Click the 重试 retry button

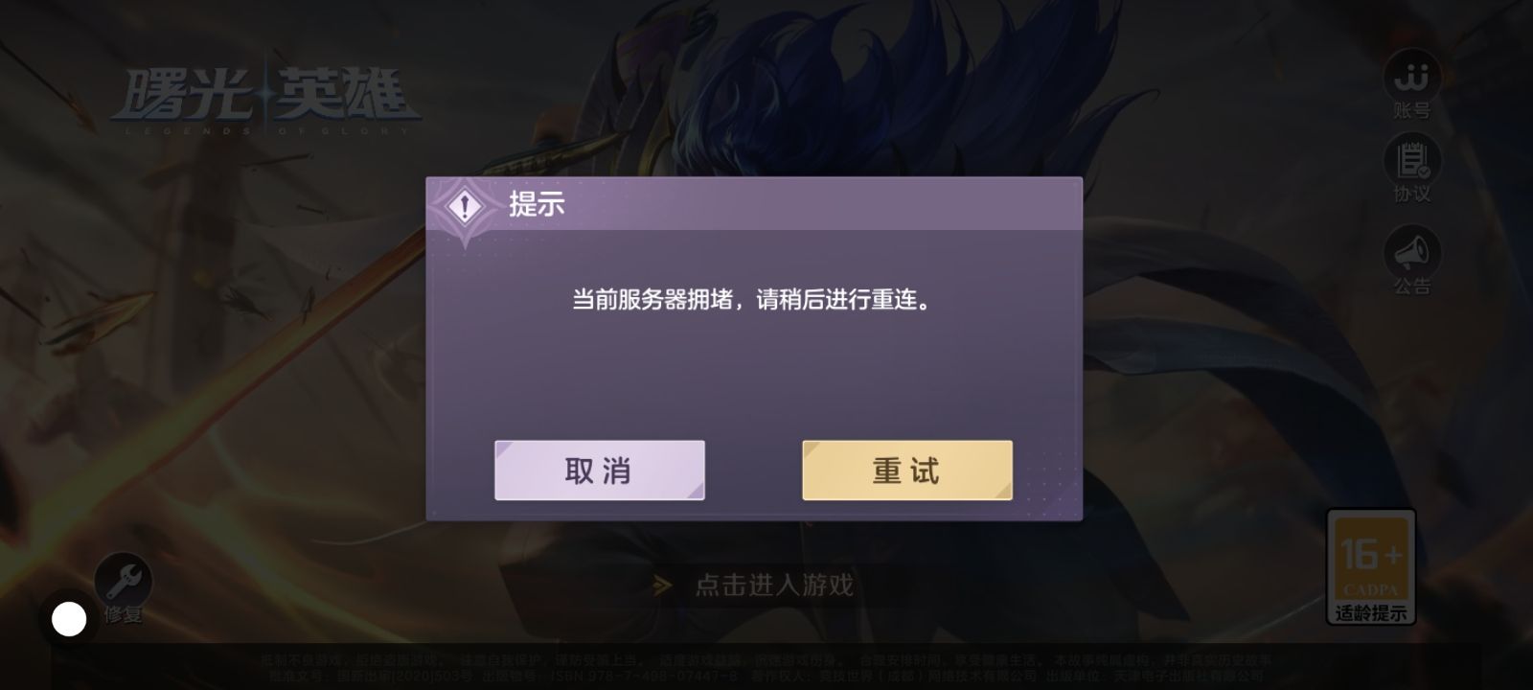(907, 471)
